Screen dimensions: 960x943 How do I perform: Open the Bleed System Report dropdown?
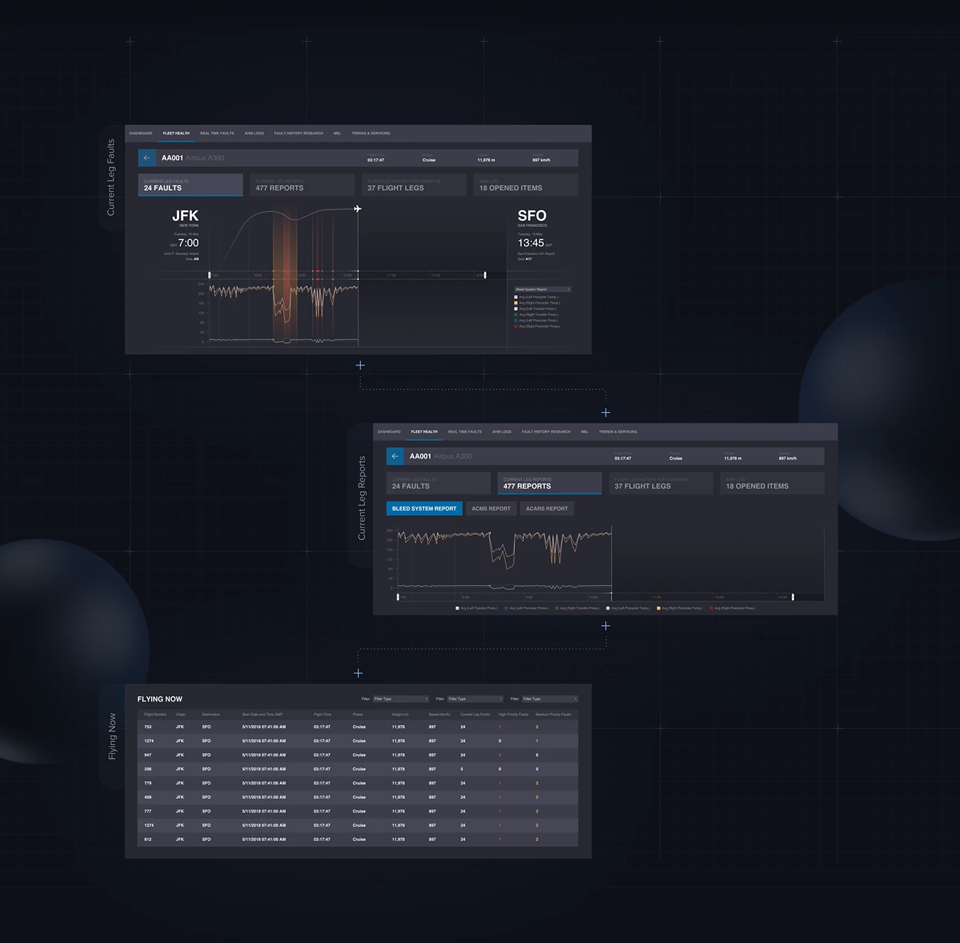click(x=542, y=289)
